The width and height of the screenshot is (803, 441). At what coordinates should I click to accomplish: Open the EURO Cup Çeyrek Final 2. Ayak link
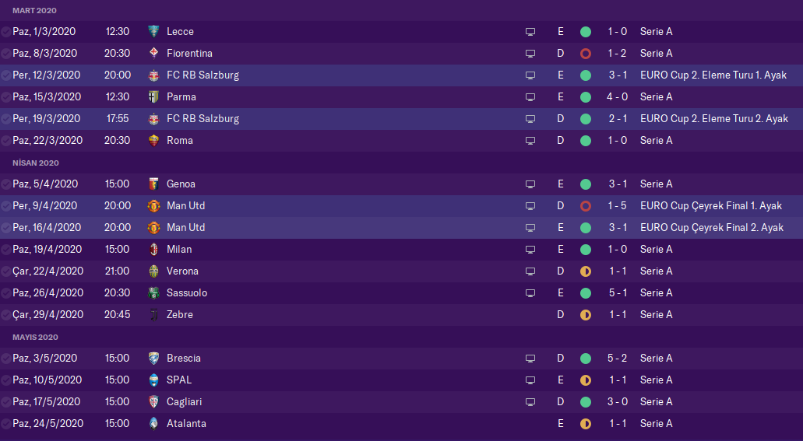pos(711,228)
